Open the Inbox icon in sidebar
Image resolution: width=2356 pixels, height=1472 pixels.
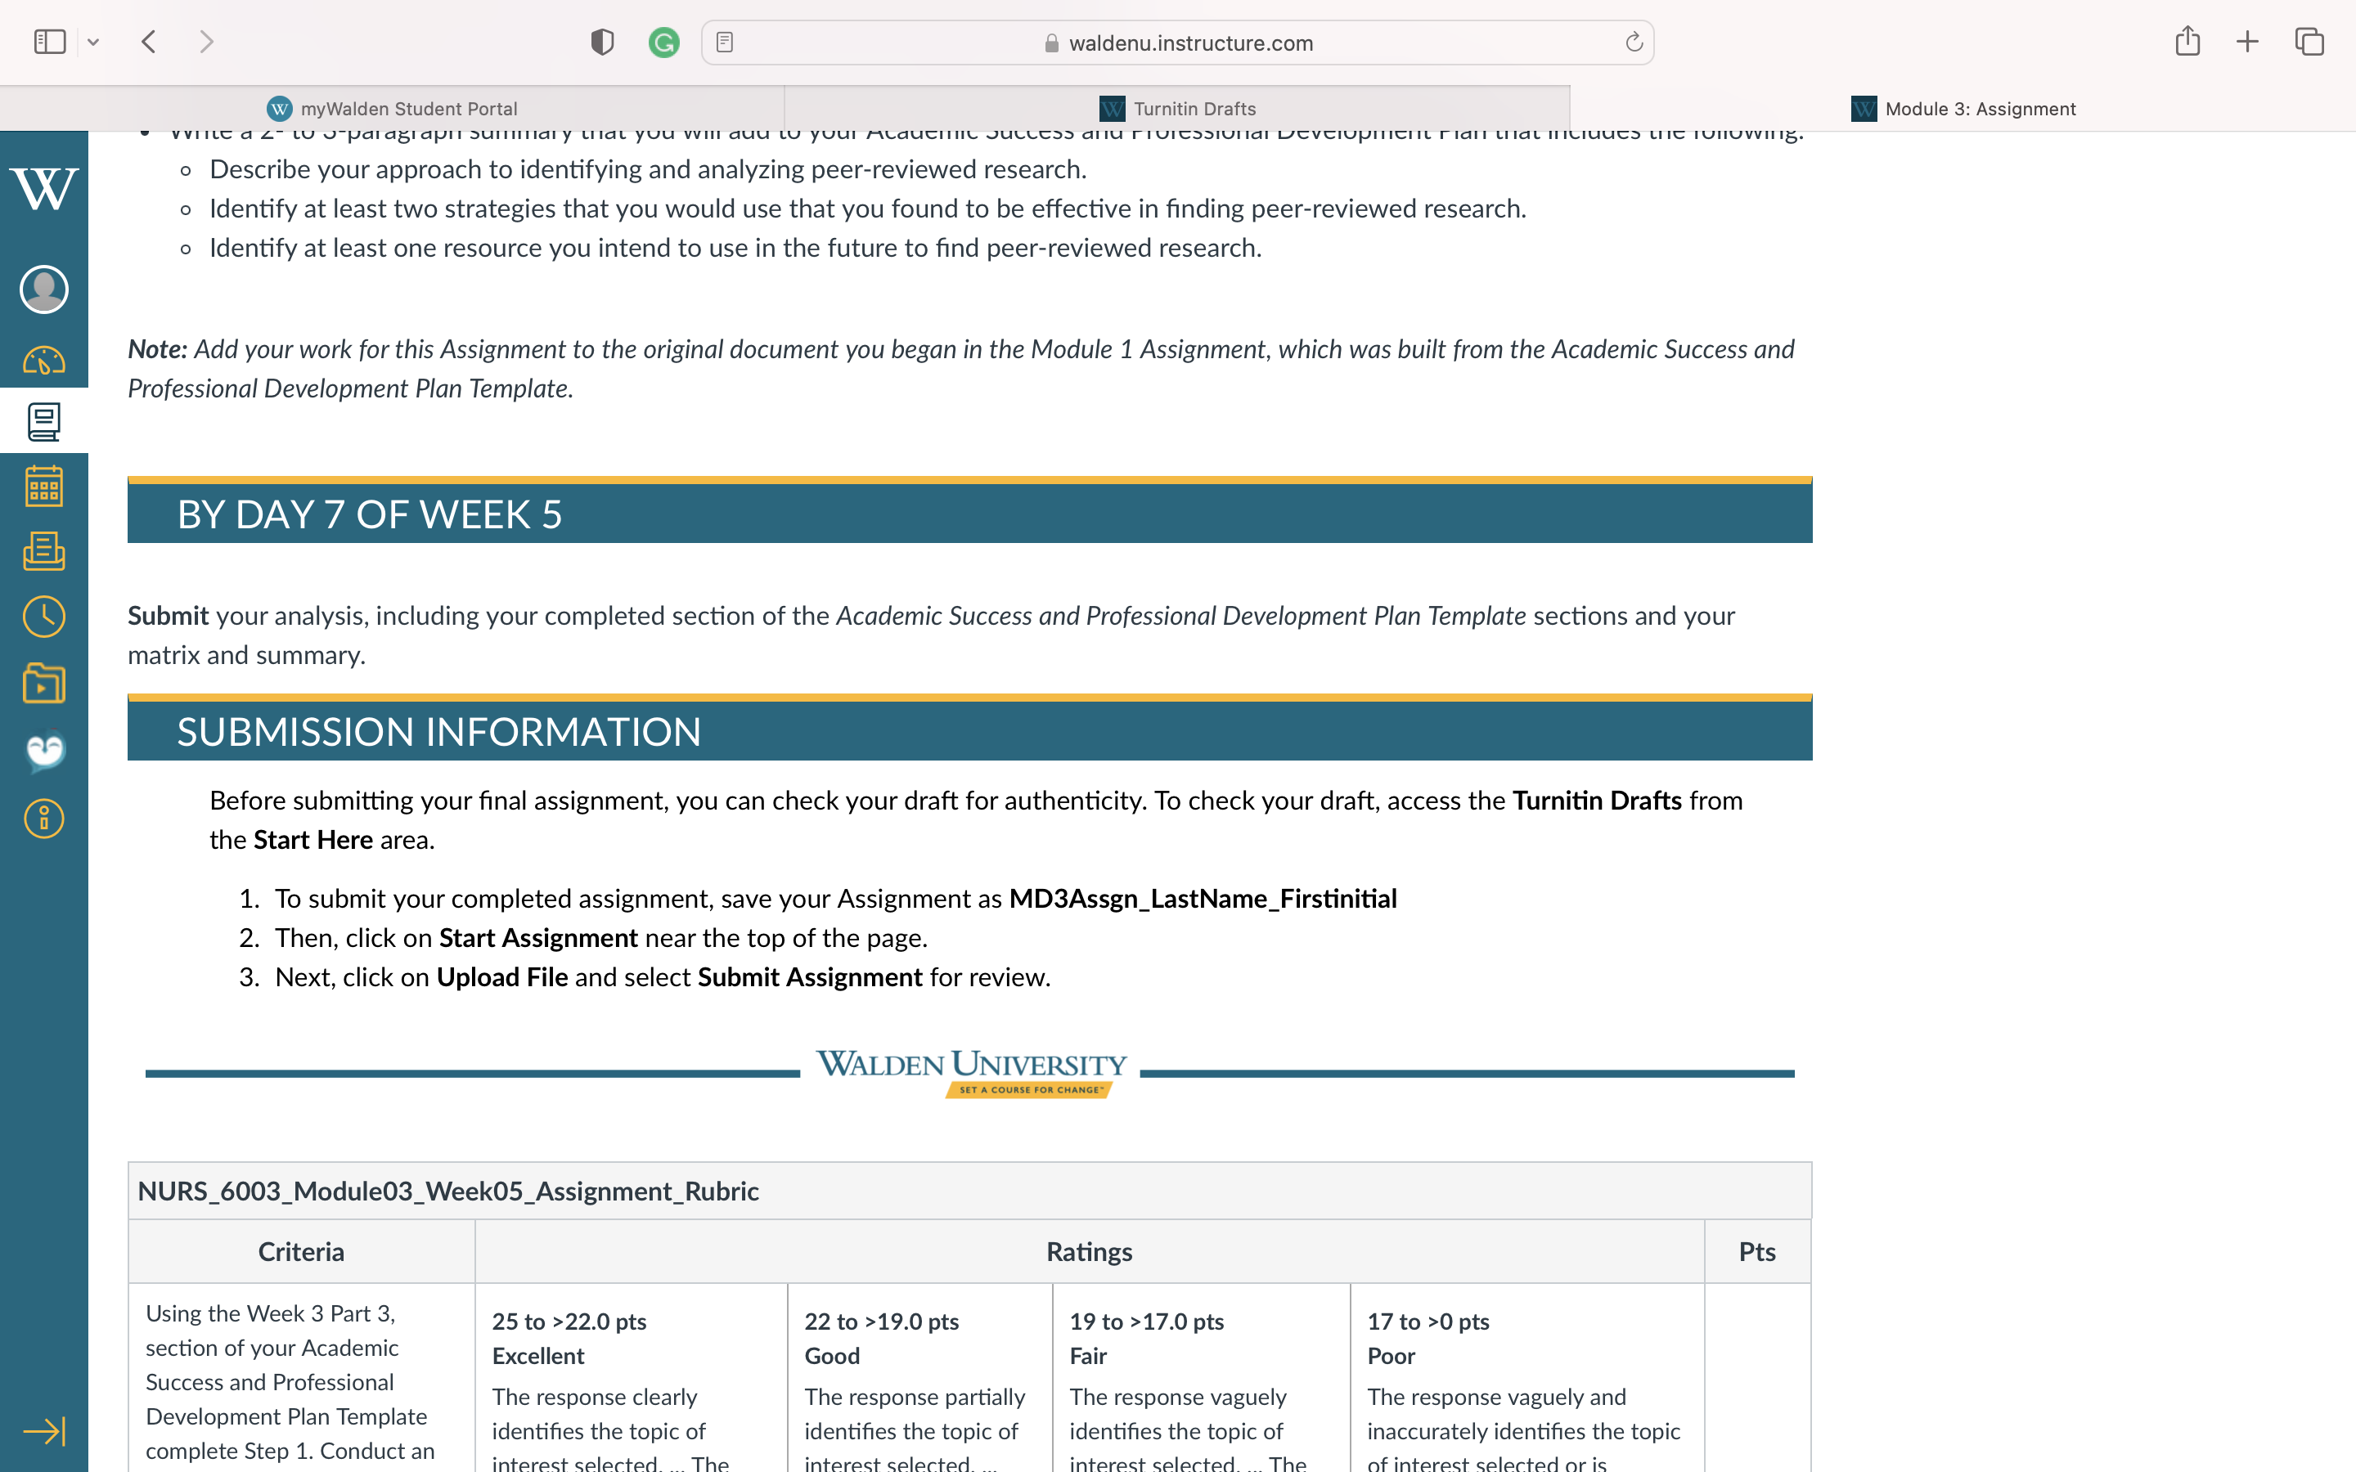pos(44,551)
